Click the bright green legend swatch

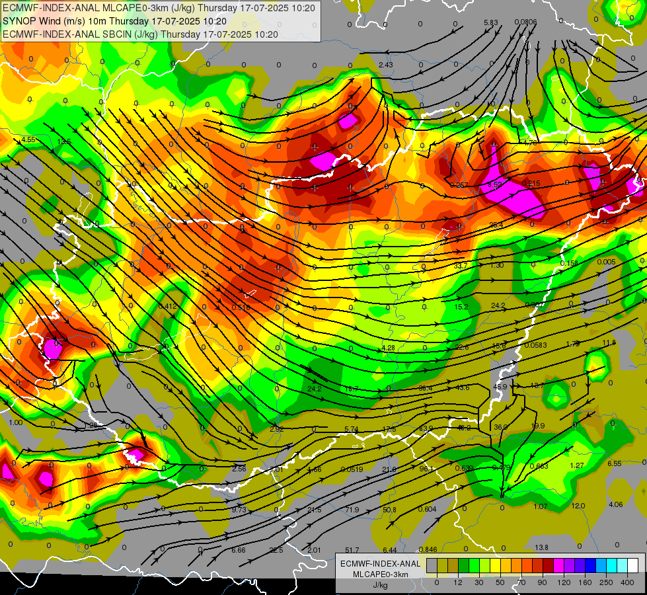474,565
